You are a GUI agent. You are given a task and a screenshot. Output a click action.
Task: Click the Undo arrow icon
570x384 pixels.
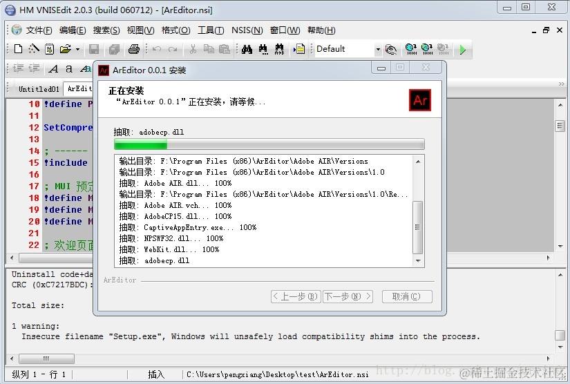click(157, 49)
